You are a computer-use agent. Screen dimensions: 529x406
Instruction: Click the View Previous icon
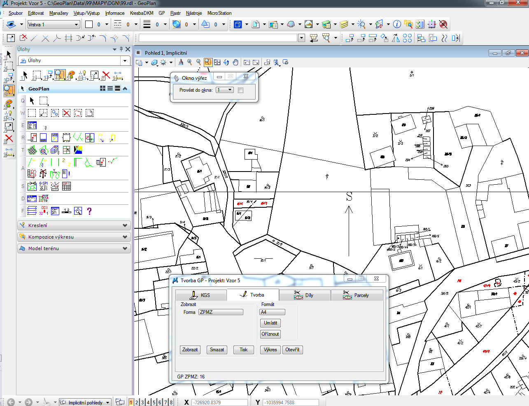(247, 62)
